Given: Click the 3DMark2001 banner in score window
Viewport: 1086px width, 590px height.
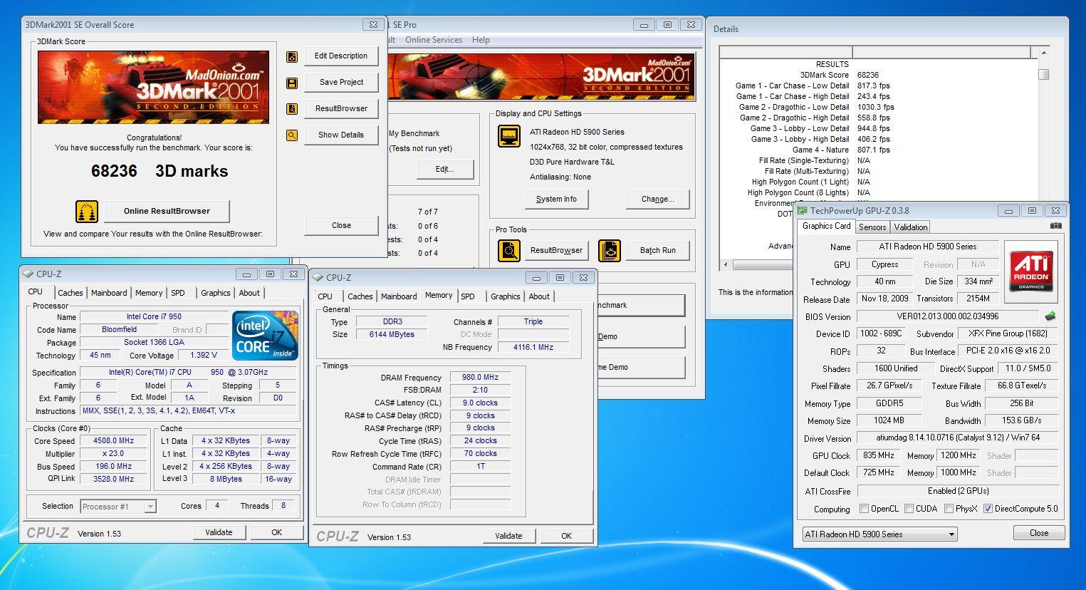Looking at the screenshot, I should click(x=154, y=87).
